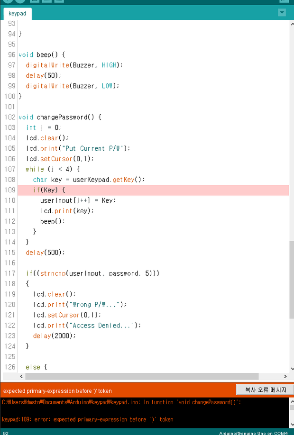Click the Save sketch toolbar icon

click(x=59, y=1)
